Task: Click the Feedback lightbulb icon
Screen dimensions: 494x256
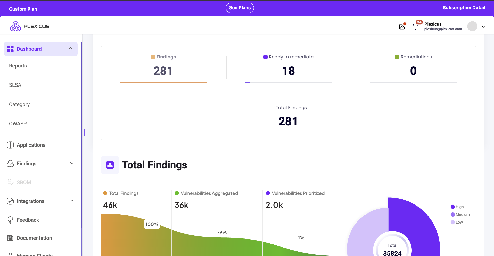Action: (10, 220)
